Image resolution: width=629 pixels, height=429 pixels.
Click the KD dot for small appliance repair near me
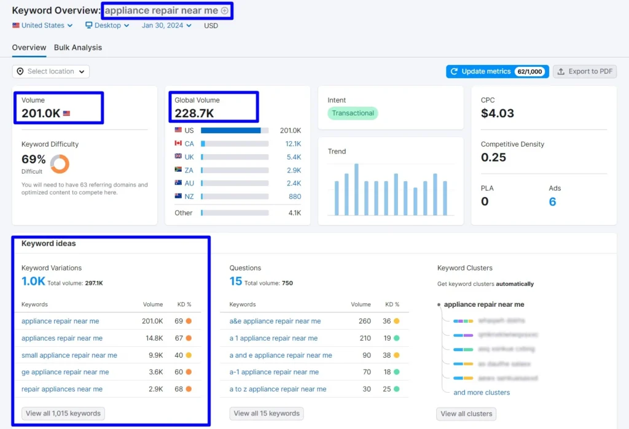(189, 355)
